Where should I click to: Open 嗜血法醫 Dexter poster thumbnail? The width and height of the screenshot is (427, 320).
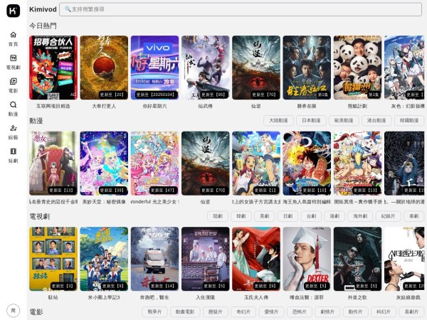point(307,259)
